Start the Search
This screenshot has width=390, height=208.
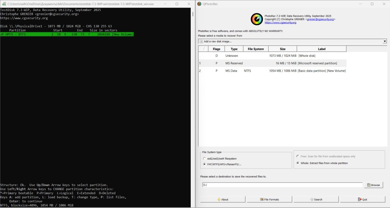[316, 199]
